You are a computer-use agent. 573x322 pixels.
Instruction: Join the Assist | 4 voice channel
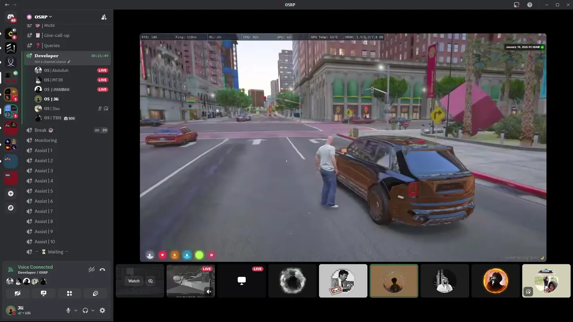pos(67,181)
